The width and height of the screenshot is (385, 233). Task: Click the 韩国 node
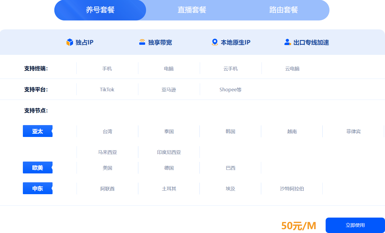(x=230, y=131)
